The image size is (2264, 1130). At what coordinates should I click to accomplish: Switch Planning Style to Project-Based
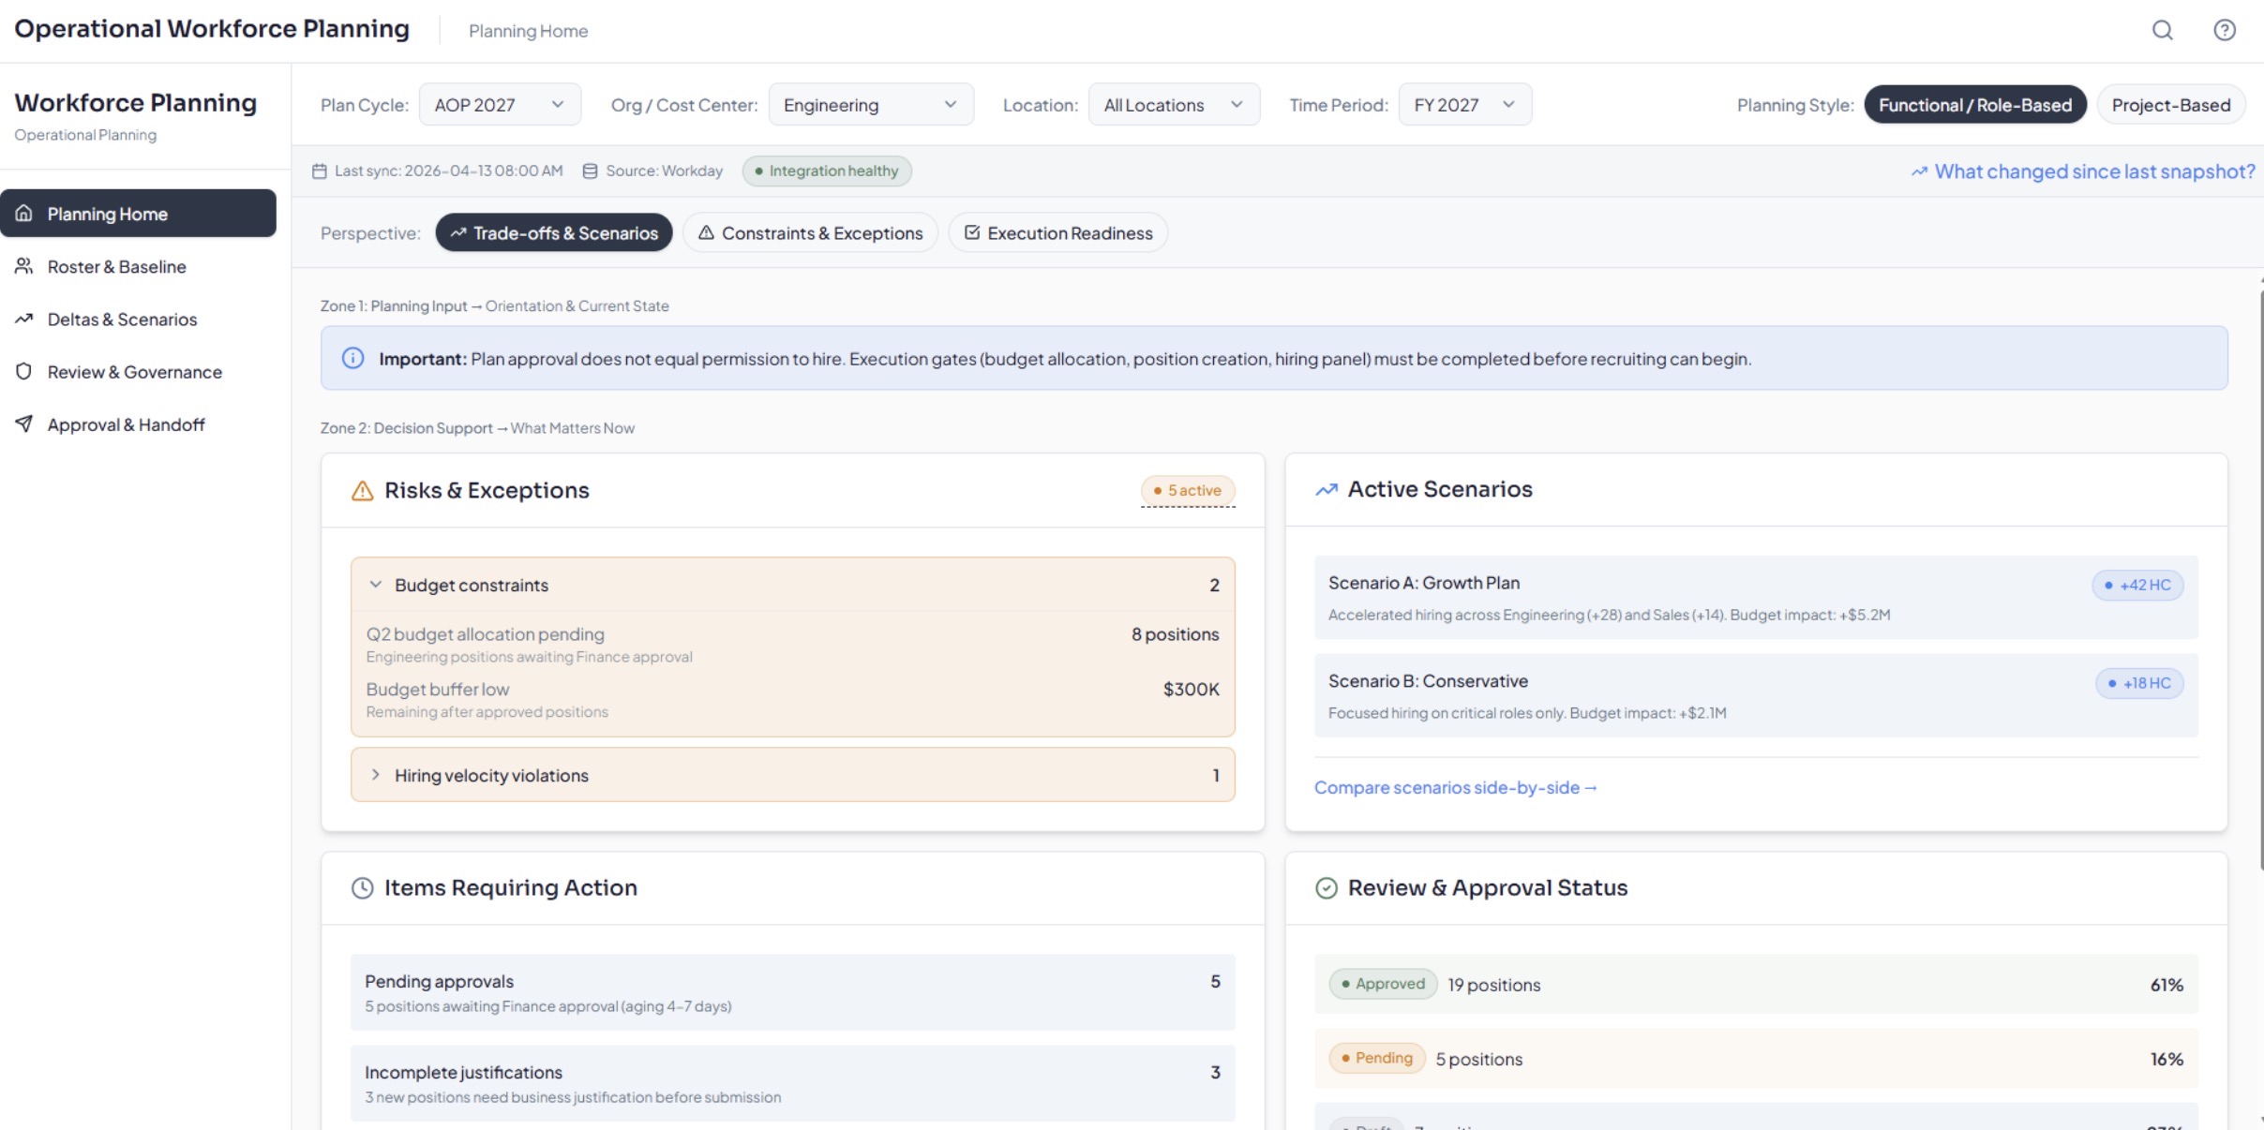point(2171,104)
